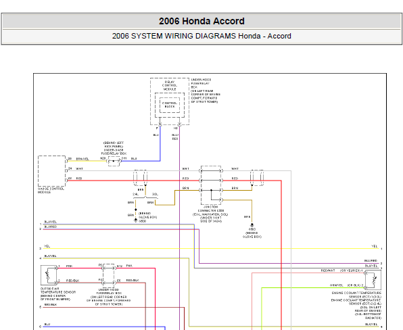Click the WHT label right of the junction connector
The image size is (403, 330).
coord(235,169)
